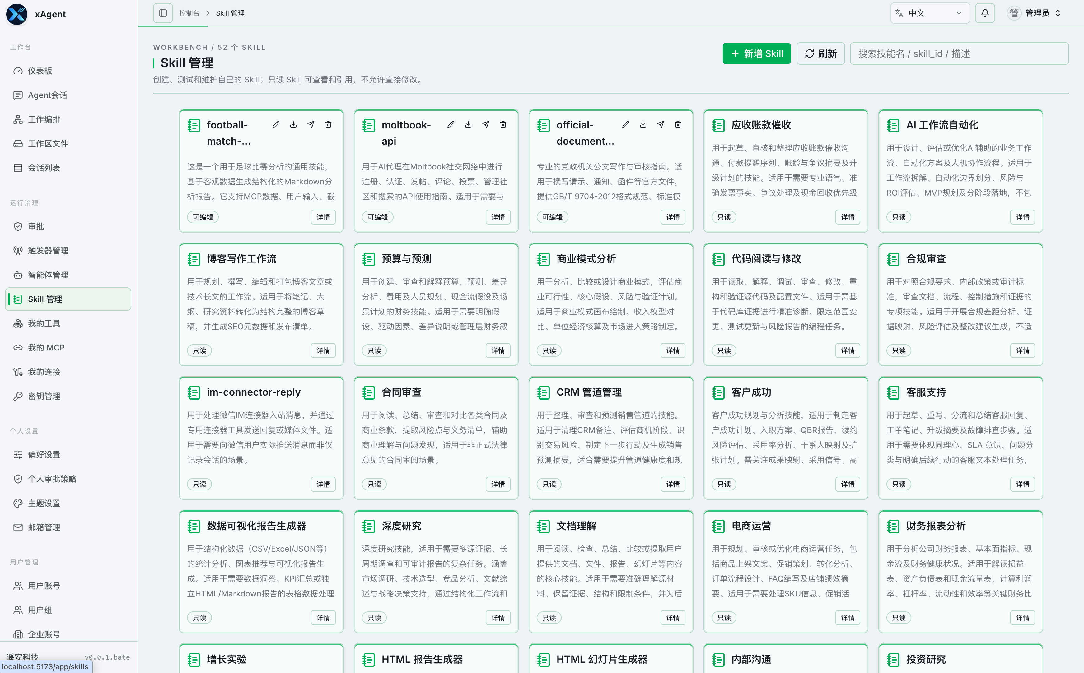This screenshot has width=1084, height=673.
Task: Click the 商业模式分析 card title
Action: [x=586, y=259]
